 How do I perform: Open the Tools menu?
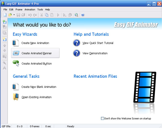[x=40, y=9]
